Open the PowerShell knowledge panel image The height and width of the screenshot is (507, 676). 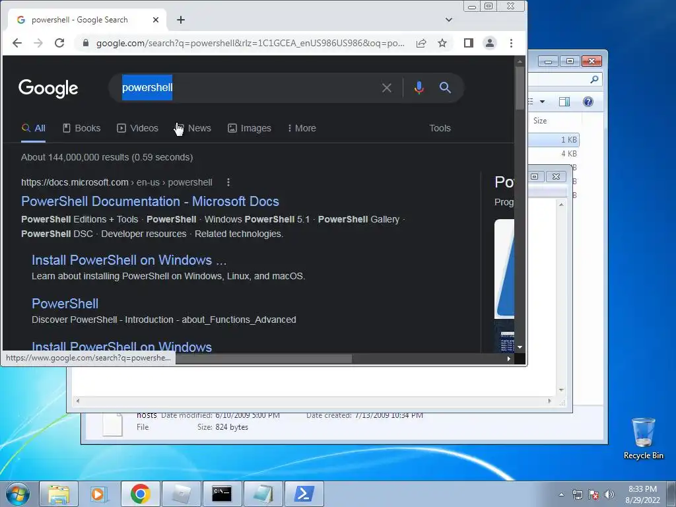click(504, 269)
